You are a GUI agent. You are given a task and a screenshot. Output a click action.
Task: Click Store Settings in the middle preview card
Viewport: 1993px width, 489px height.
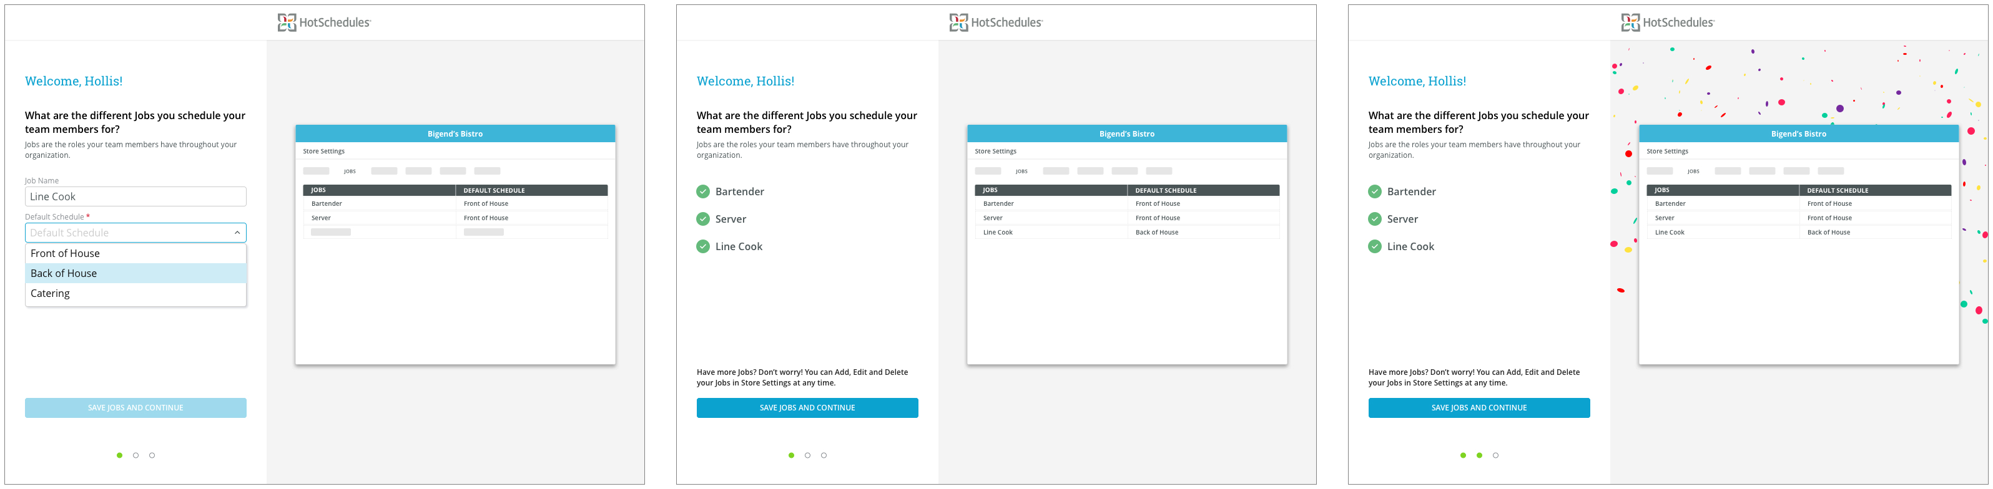pos(995,152)
